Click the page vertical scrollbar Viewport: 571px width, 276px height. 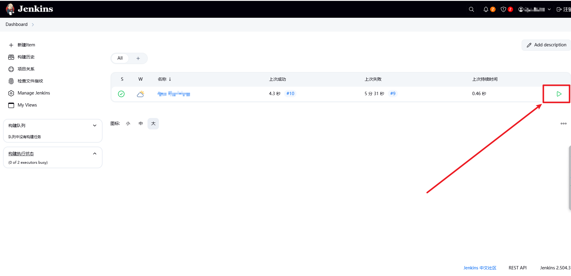pyautogui.click(x=570, y=178)
